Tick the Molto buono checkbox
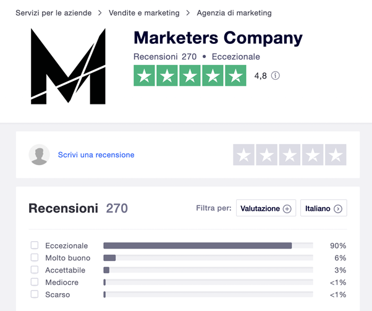Image resolution: width=372 pixels, height=311 pixels. pyautogui.click(x=35, y=258)
